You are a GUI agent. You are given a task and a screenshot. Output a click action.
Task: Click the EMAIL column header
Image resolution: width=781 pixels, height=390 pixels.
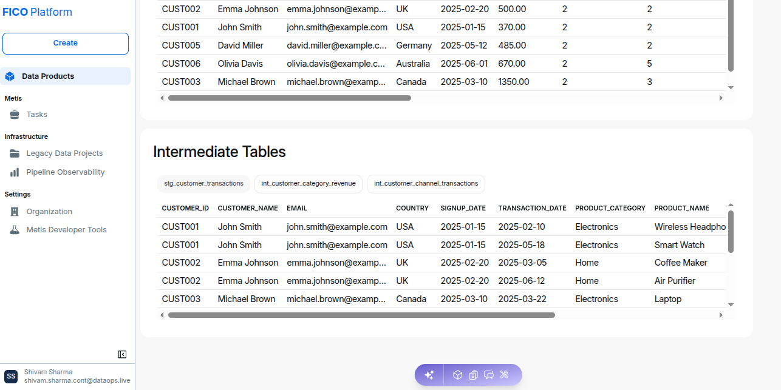click(297, 208)
